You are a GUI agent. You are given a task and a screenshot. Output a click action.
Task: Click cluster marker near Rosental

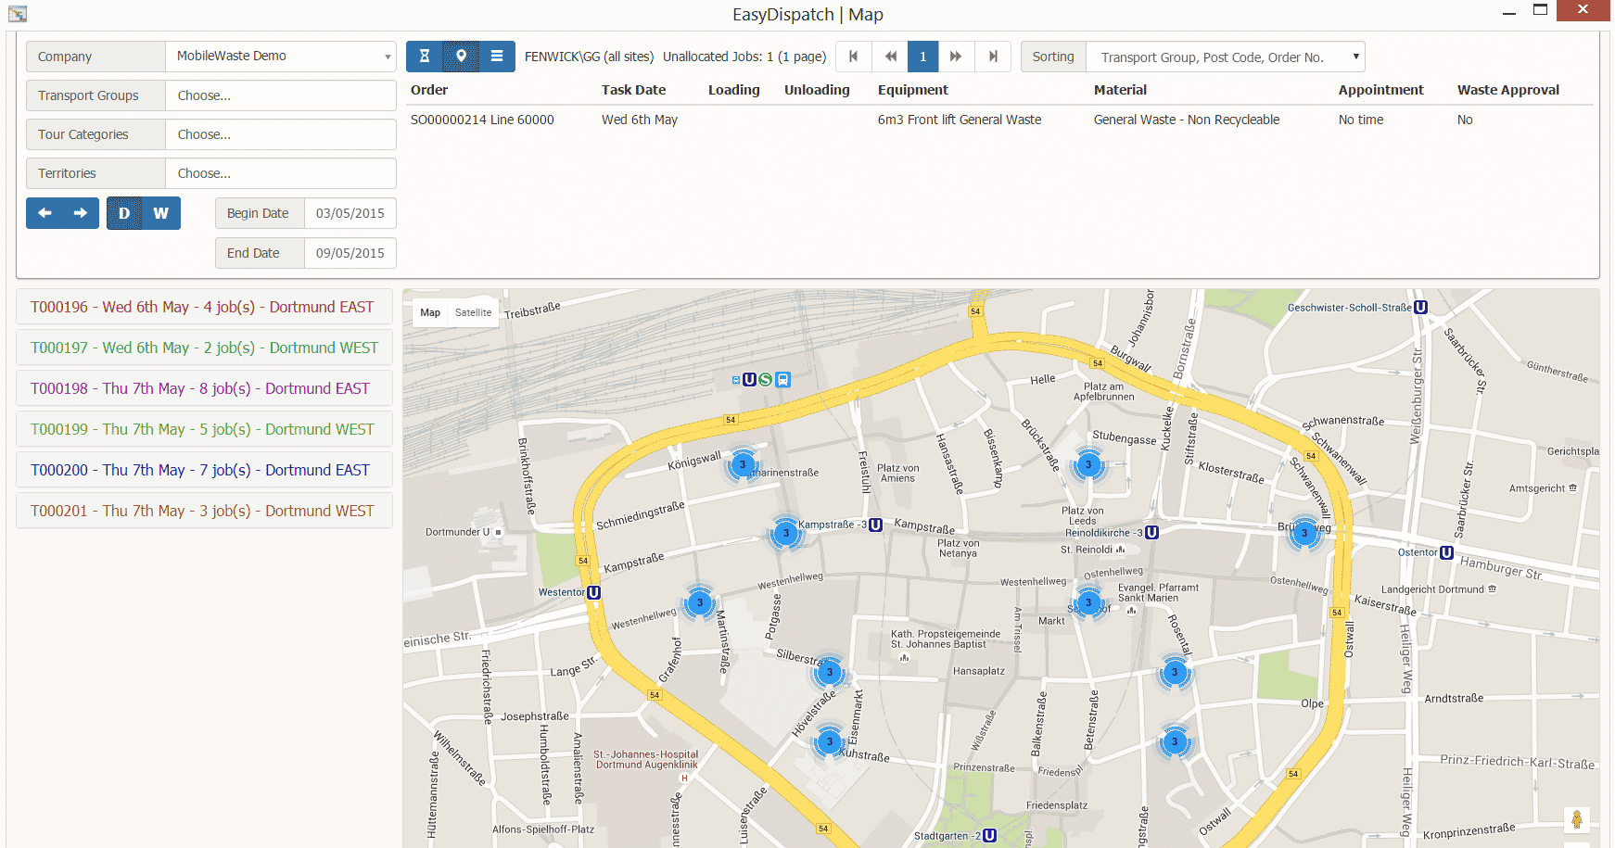(1175, 672)
